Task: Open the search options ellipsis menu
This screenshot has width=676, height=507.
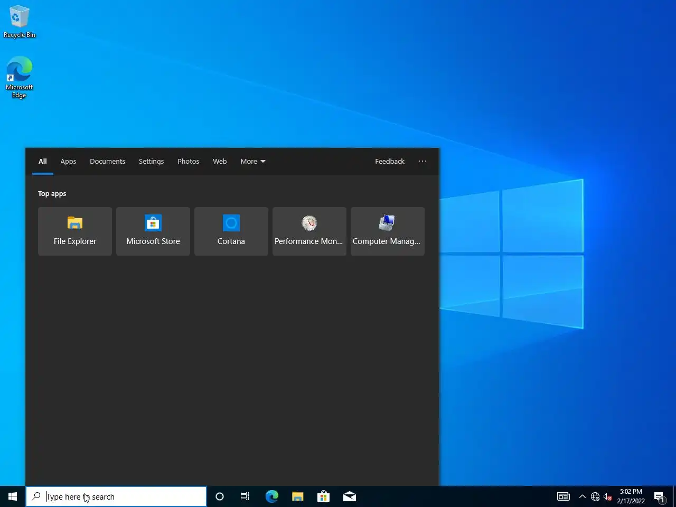Action: tap(422, 161)
